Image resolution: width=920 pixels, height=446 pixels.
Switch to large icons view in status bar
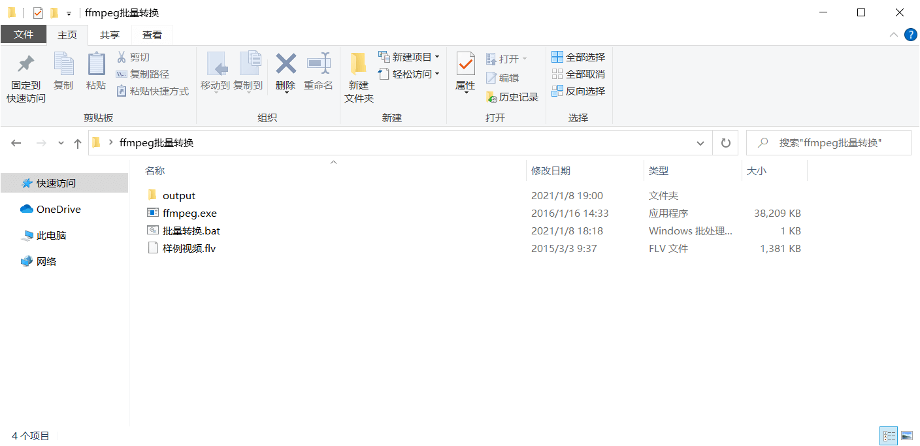click(x=907, y=436)
